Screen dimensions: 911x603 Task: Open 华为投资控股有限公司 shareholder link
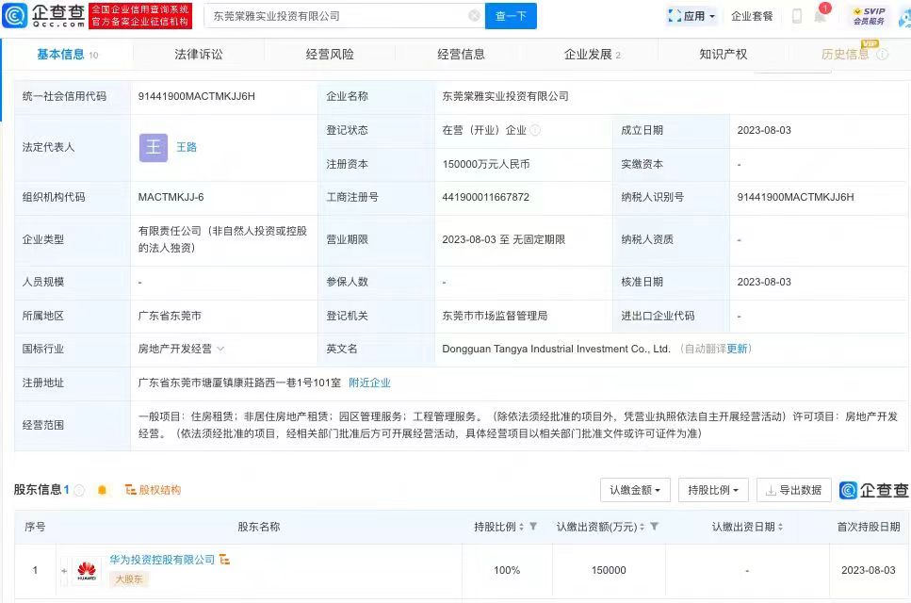(162, 560)
